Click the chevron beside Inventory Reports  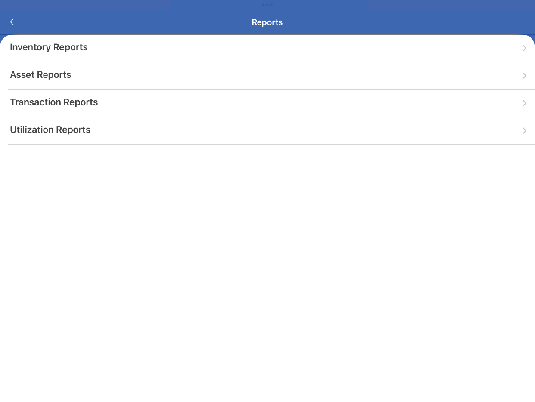(524, 48)
